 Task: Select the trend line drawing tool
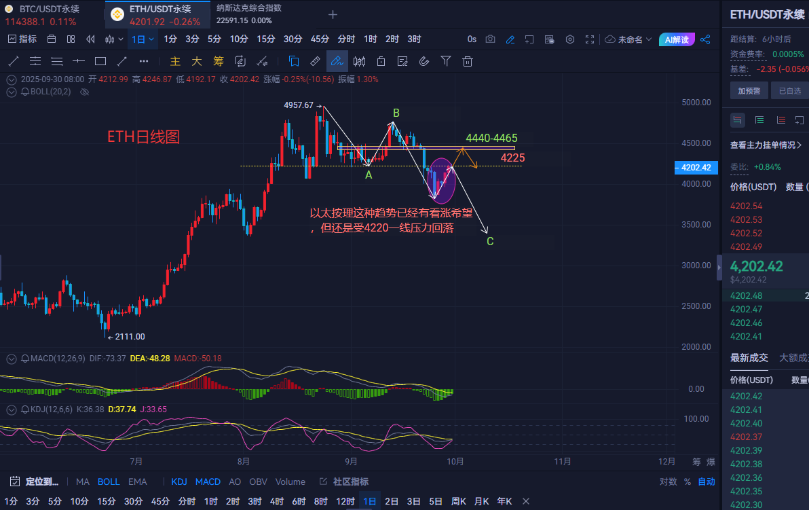pyautogui.click(x=14, y=61)
